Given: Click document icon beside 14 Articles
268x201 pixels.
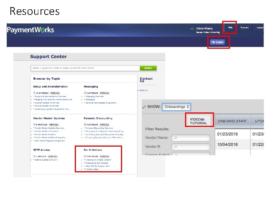Looking at the screenshot, I should tap(34, 93).
